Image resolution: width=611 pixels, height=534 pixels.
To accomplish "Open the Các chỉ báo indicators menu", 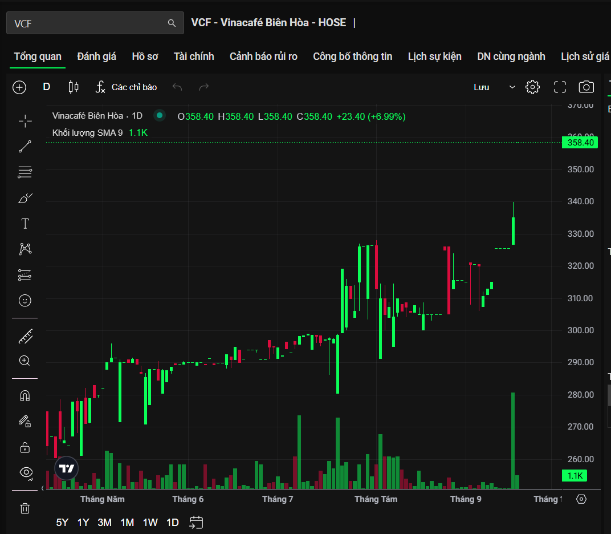I will click(127, 87).
